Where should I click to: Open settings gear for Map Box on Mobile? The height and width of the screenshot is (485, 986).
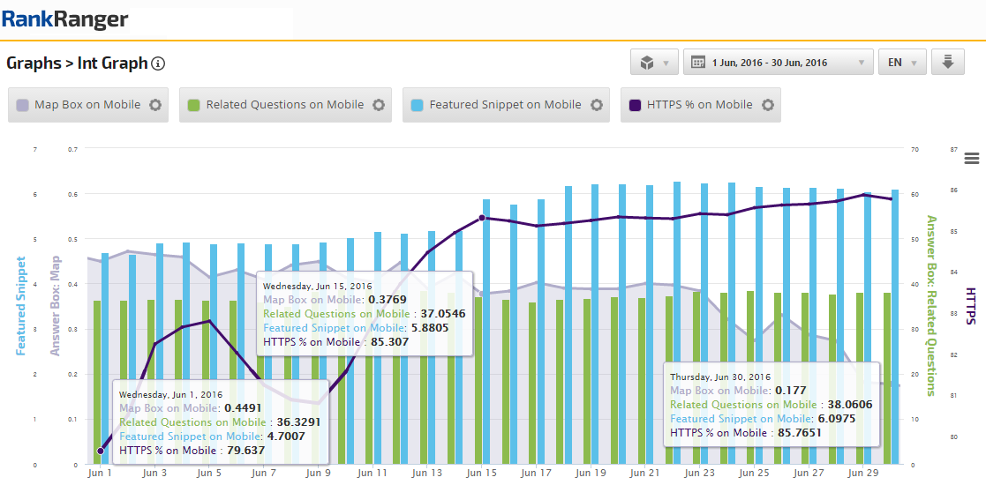pos(155,105)
